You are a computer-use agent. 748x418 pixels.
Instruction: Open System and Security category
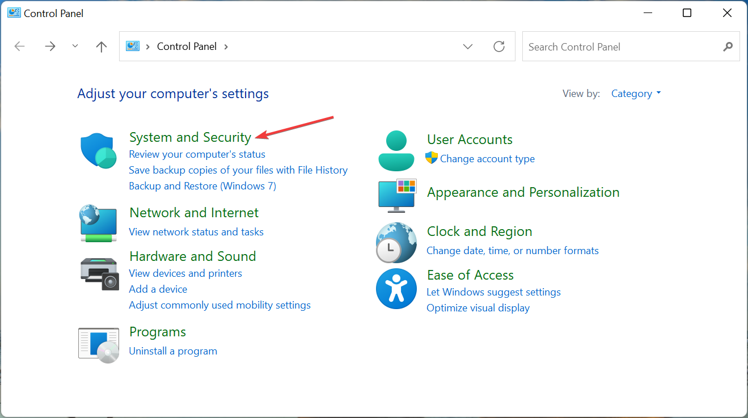pyautogui.click(x=190, y=137)
